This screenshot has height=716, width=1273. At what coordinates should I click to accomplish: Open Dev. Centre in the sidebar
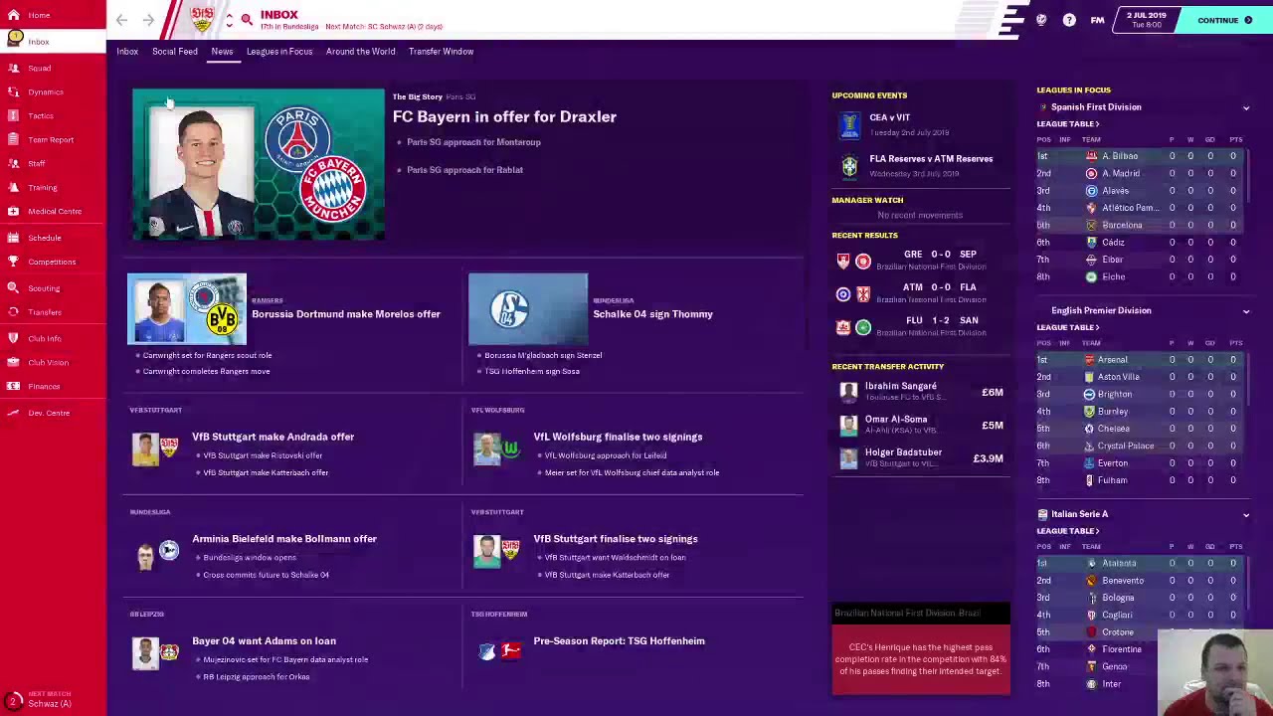pyautogui.click(x=49, y=413)
